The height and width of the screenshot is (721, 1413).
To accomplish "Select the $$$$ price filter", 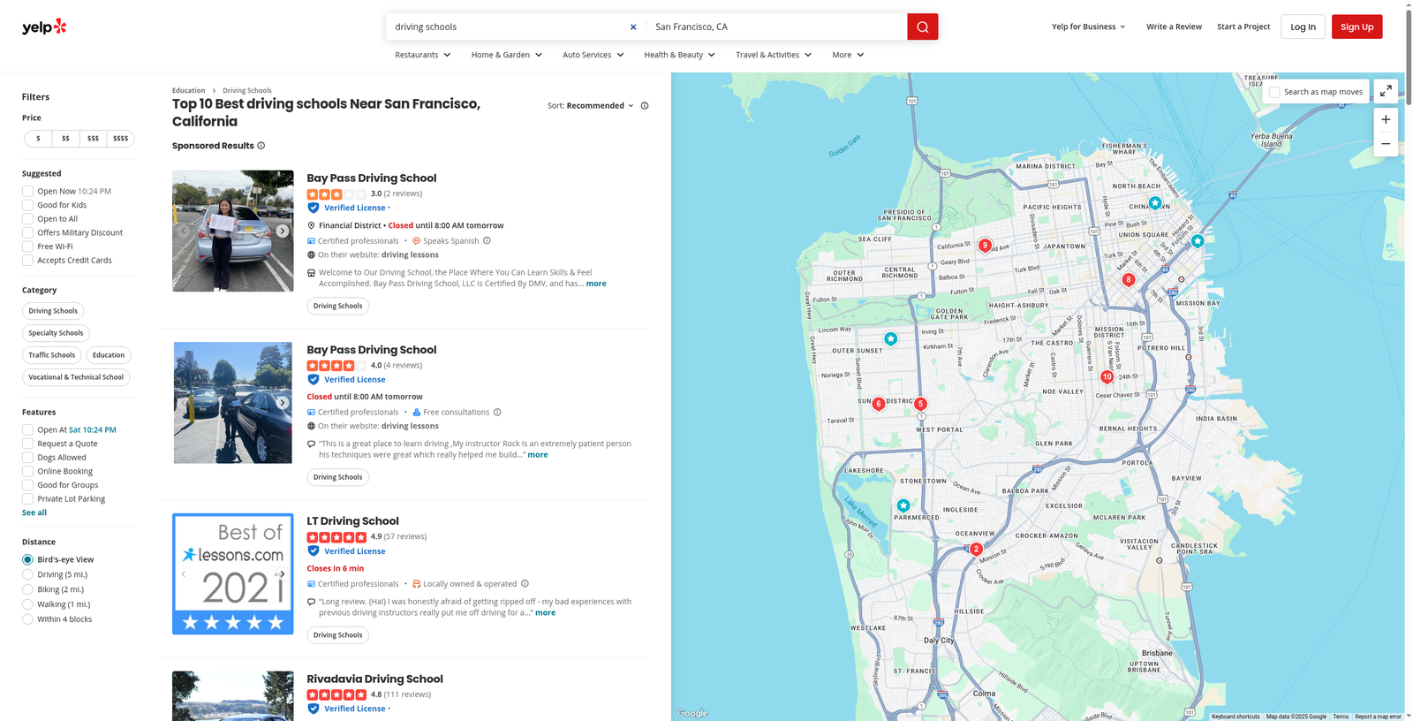I will (x=121, y=139).
